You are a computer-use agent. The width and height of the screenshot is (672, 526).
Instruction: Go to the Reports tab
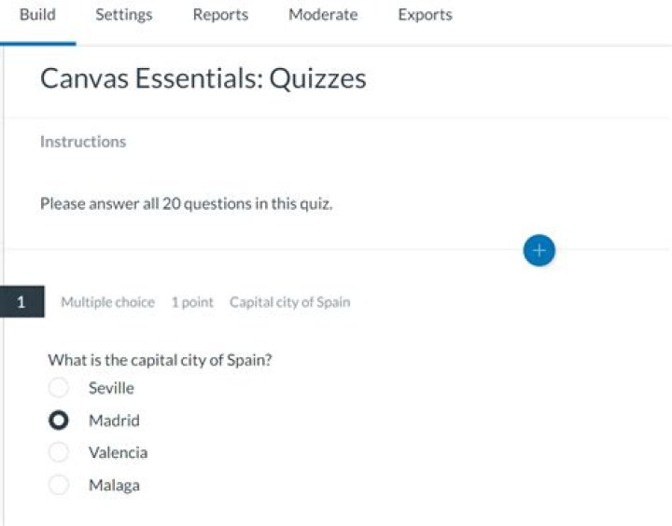(220, 15)
